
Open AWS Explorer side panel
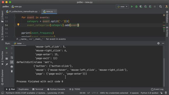coord(2,77)
